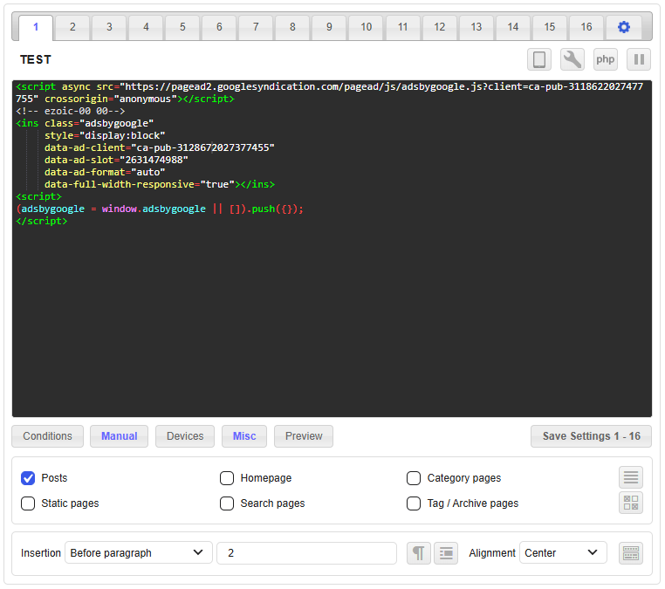Screen dimensions: 665x589
Task: Click the data-ad-slot value line
Action: pos(116,160)
